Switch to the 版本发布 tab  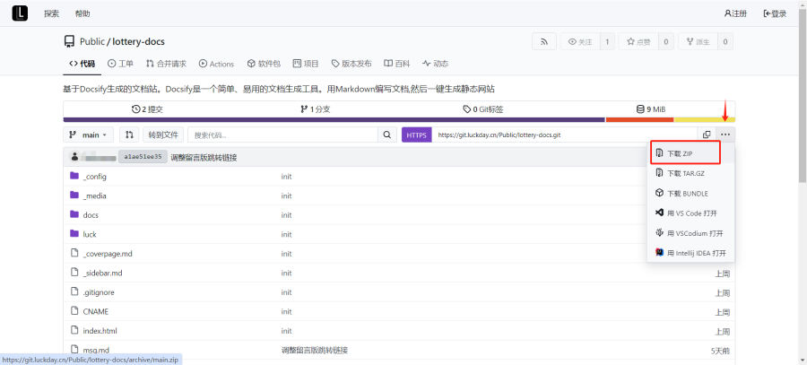pos(351,64)
